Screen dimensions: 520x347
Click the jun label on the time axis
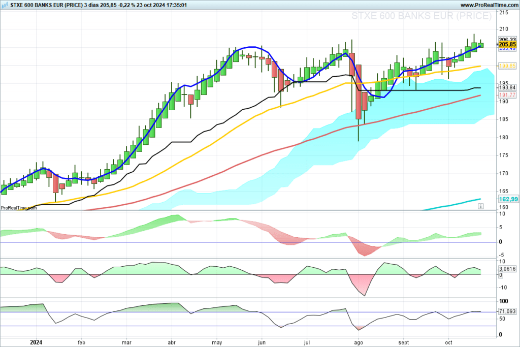(262, 342)
